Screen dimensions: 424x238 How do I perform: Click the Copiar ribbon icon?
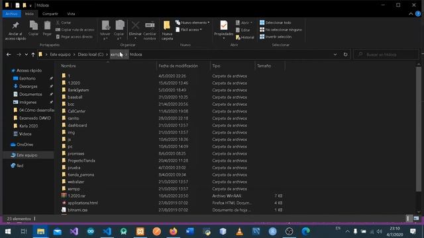pyautogui.click(x=34, y=28)
